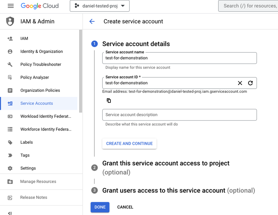The width and height of the screenshot is (278, 215).
Task: Click the Service Accounts icon
Action: tap(10, 103)
